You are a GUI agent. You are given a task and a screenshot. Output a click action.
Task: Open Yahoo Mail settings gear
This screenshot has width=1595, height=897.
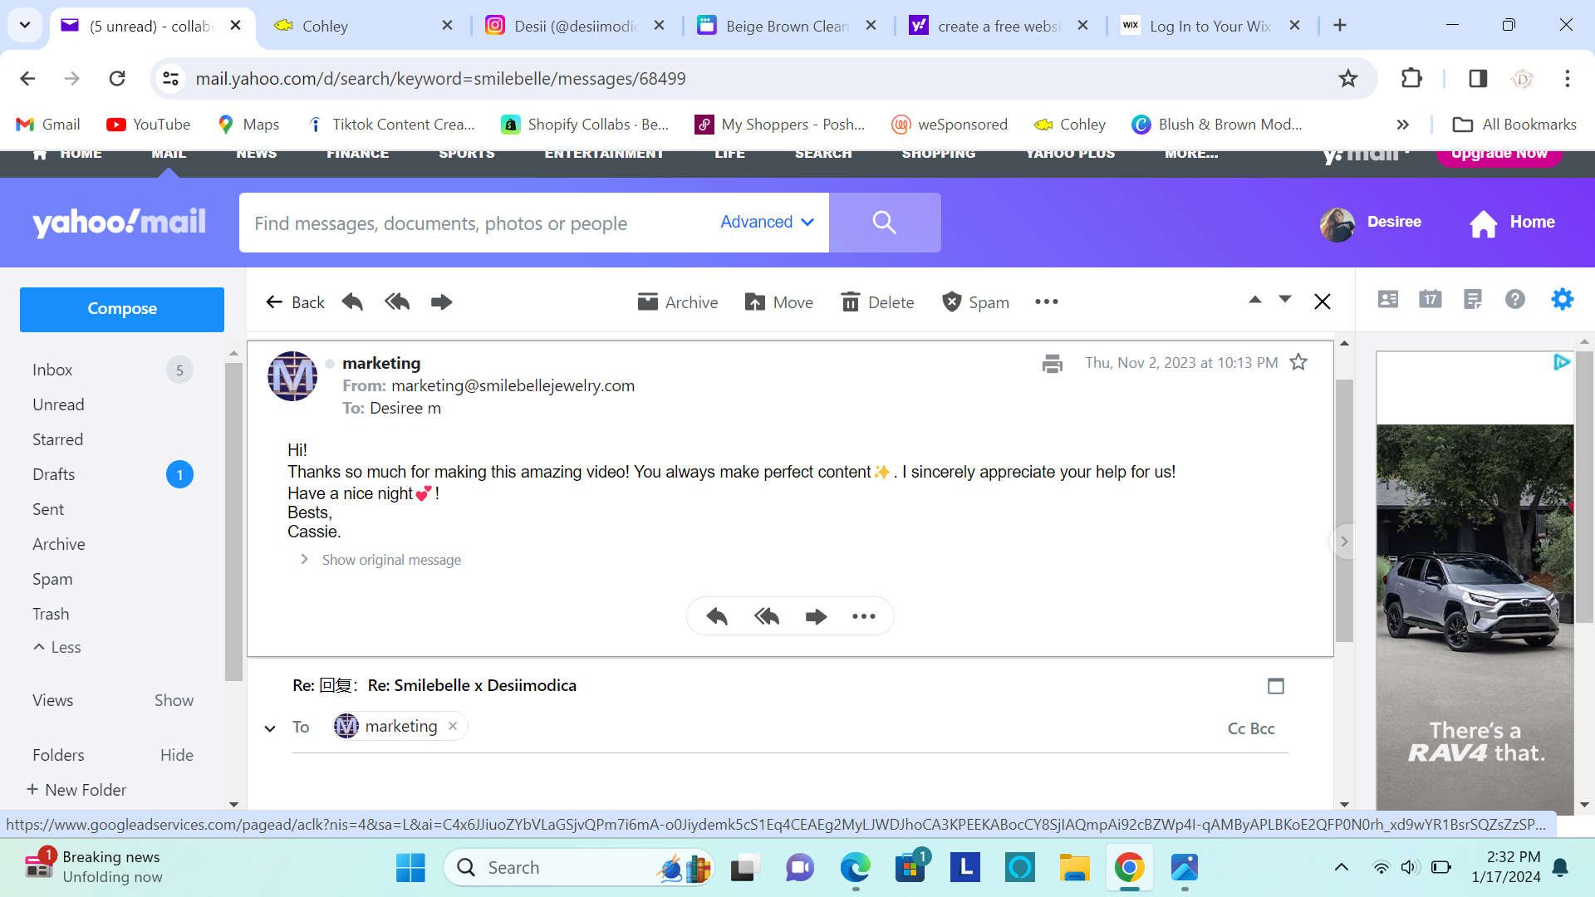[1563, 300]
